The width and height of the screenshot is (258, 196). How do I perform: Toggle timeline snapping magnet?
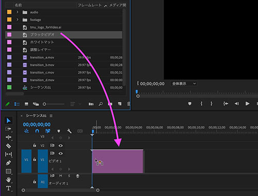[x=37, y=131]
